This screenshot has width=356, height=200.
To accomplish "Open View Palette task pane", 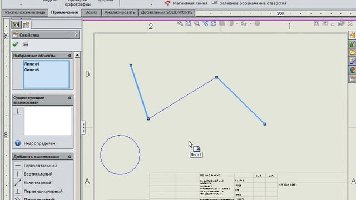I will (x=352, y=61).
